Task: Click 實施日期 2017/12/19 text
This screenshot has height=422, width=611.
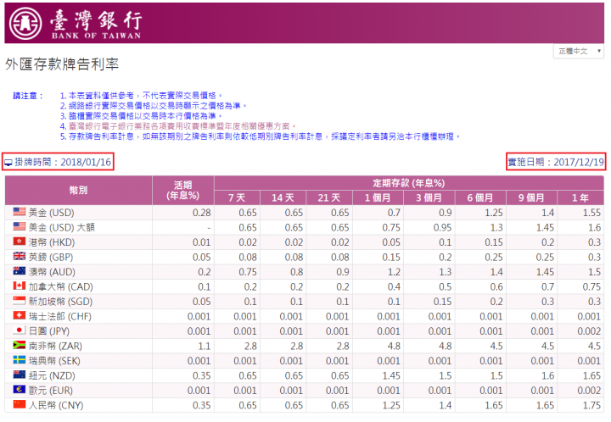Action: 556,161
